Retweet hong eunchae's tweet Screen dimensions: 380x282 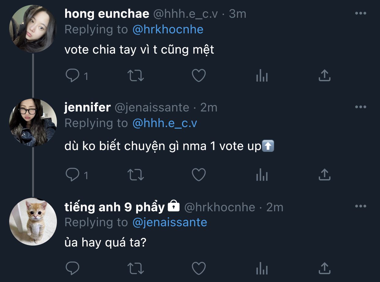coord(135,76)
